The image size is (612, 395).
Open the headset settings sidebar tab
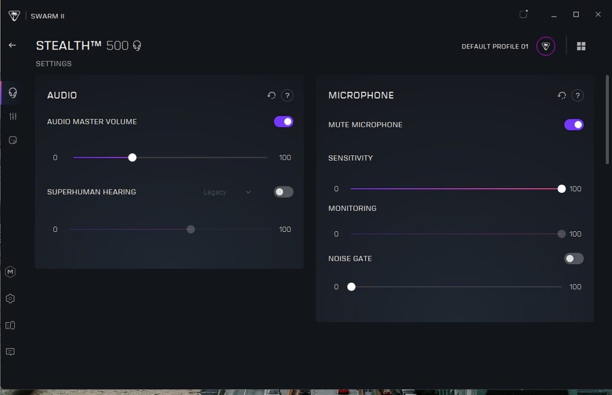tap(13, 93)
